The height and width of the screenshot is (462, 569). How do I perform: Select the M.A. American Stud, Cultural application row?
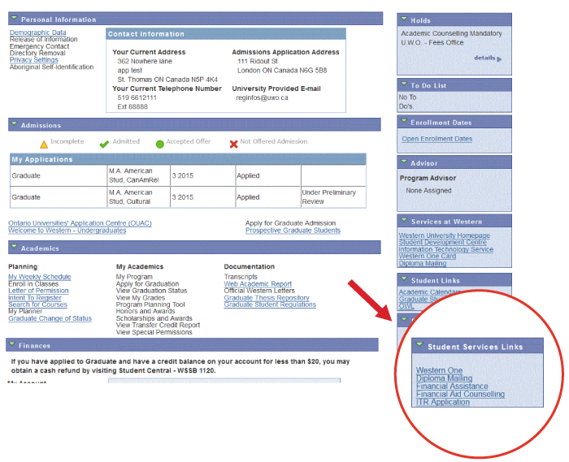[x=188, y=197]
